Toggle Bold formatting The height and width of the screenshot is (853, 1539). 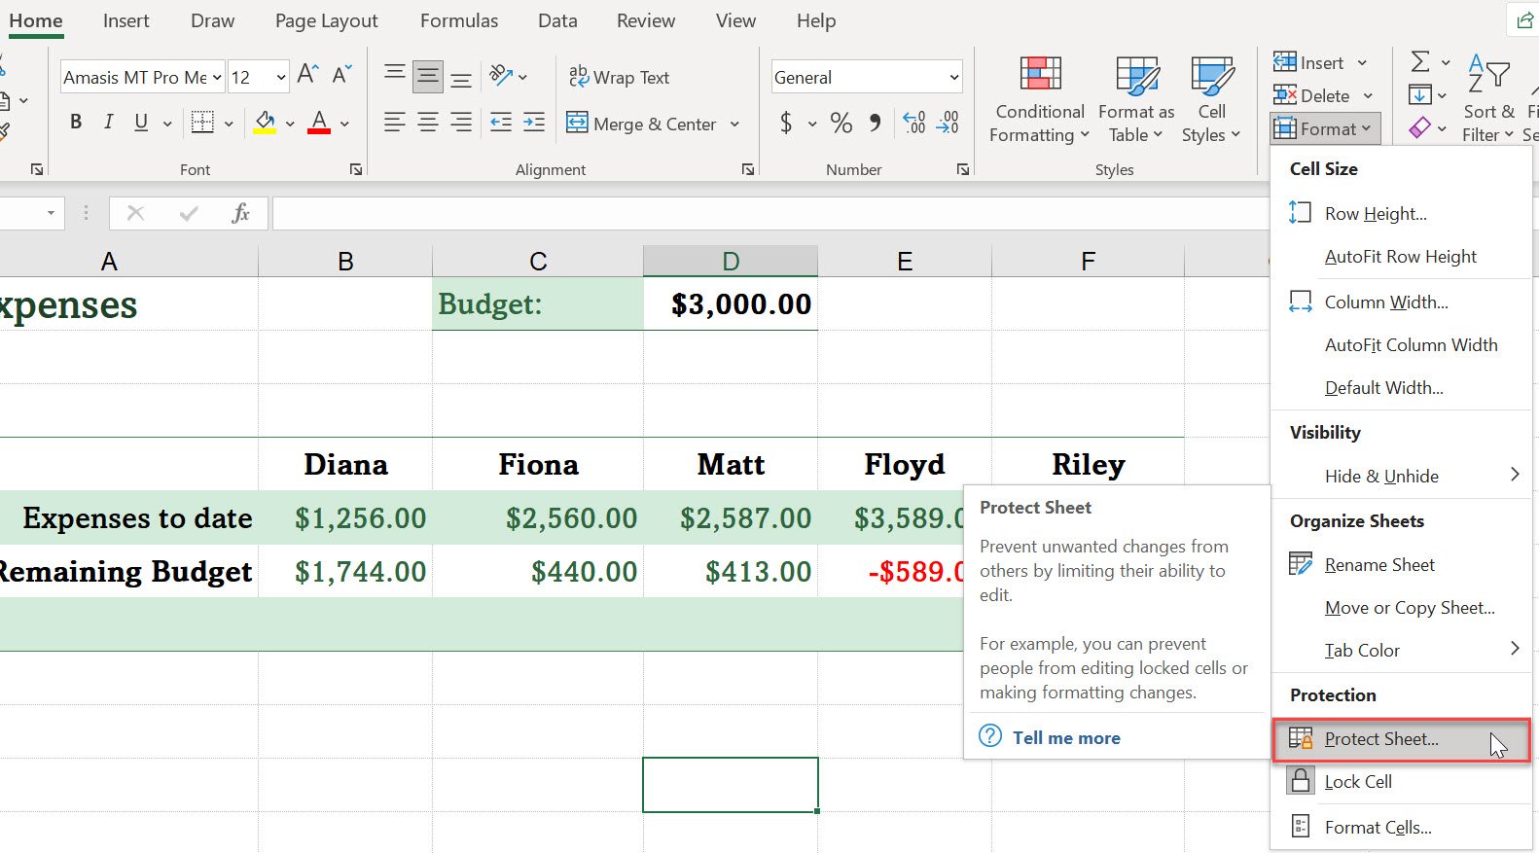tap(76, 123)
